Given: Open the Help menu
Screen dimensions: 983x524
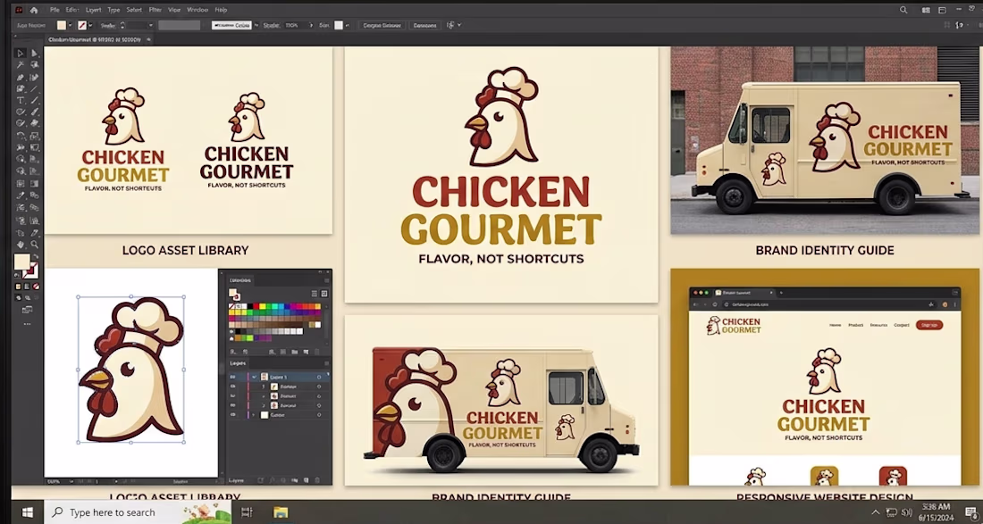Looking at the screenshot, I should [221, 10].
